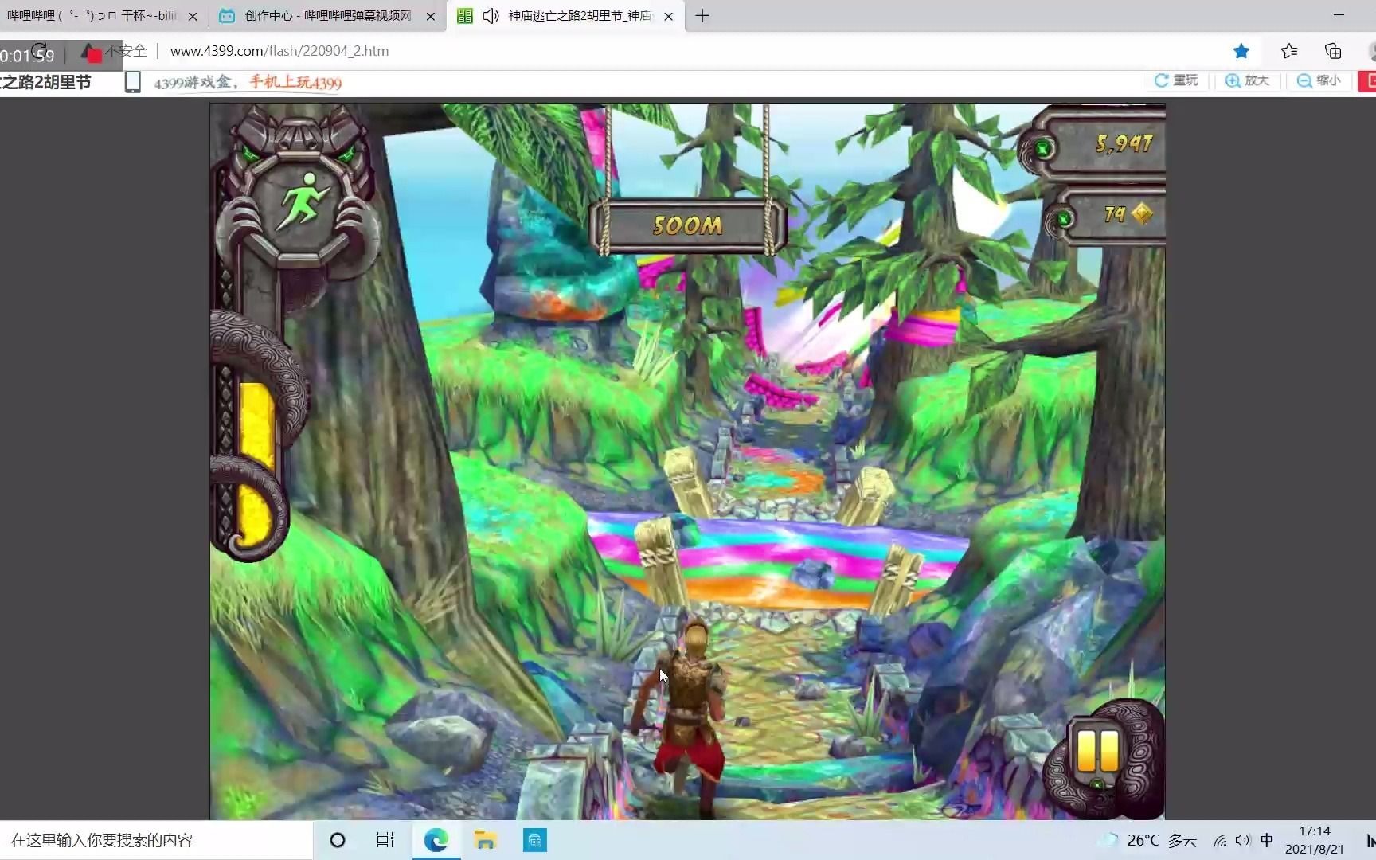The width and height of the screenshot is (1376, 860).
Task: Open File Explorer from taskbar
Action: point(485,840)
